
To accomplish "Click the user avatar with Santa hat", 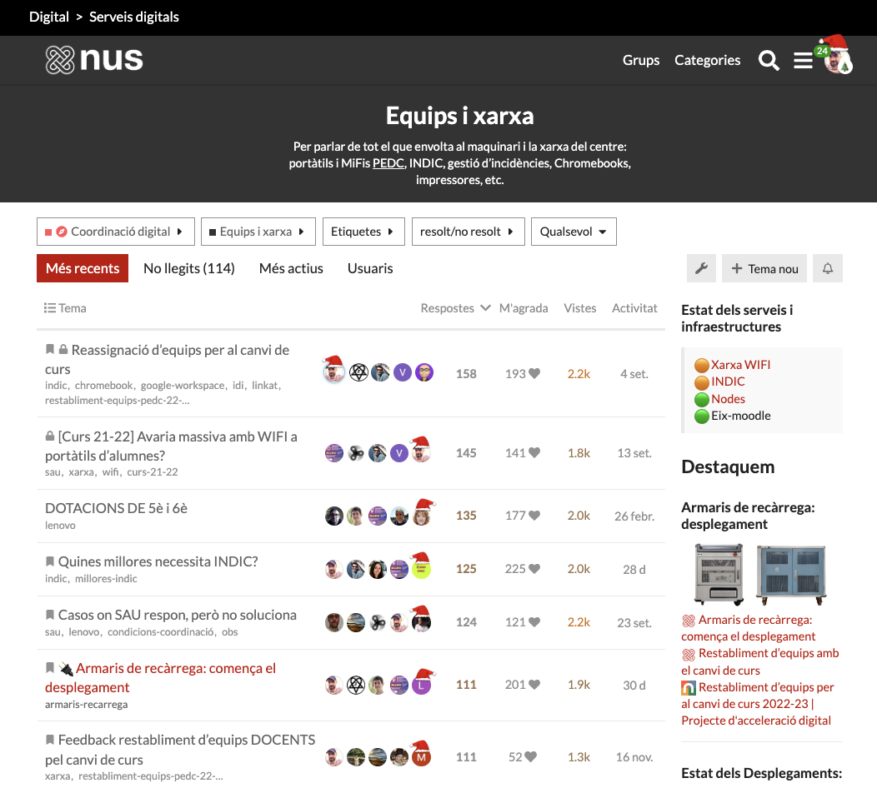I will [x=836, y=58].
